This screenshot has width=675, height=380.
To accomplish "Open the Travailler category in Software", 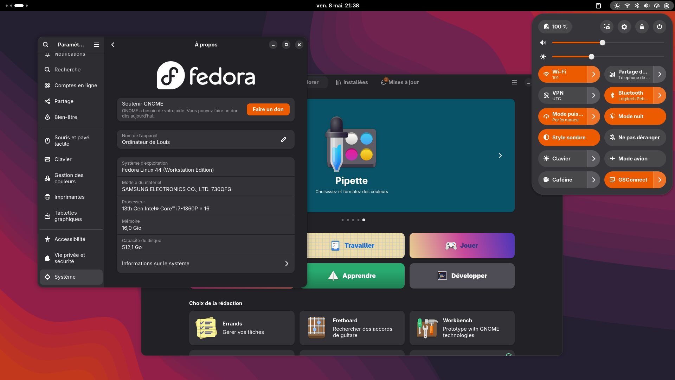I will tap(356, 246).
